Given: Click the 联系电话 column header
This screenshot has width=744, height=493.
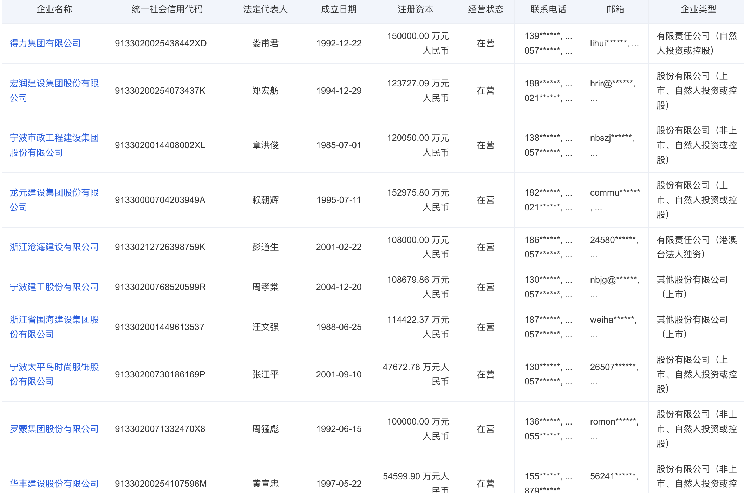Looking at the screenshot, I should tap(548, 9).
